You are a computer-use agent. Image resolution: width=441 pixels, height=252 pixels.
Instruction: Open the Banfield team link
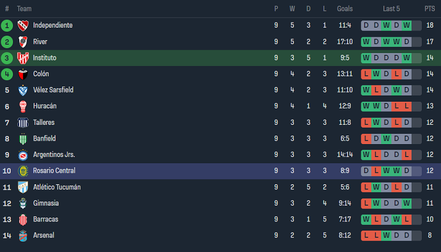click(x=44, y=138)
